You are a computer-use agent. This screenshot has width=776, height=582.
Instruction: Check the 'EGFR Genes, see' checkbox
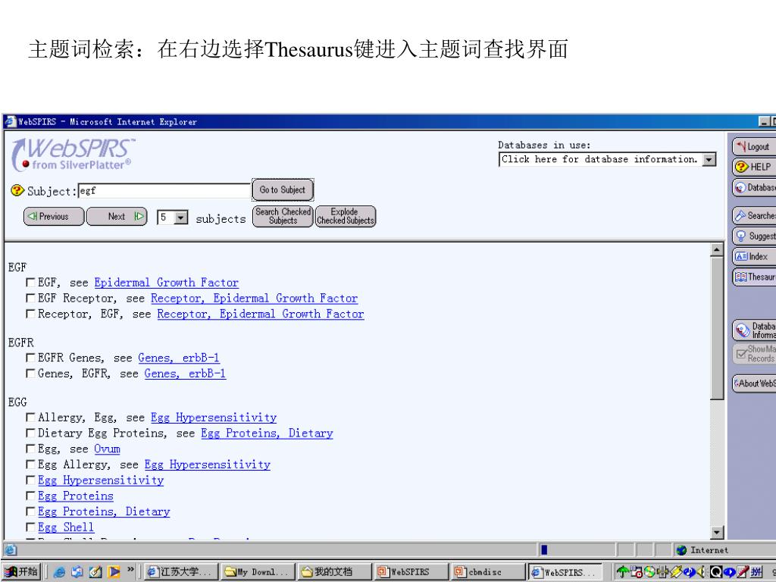30,358
